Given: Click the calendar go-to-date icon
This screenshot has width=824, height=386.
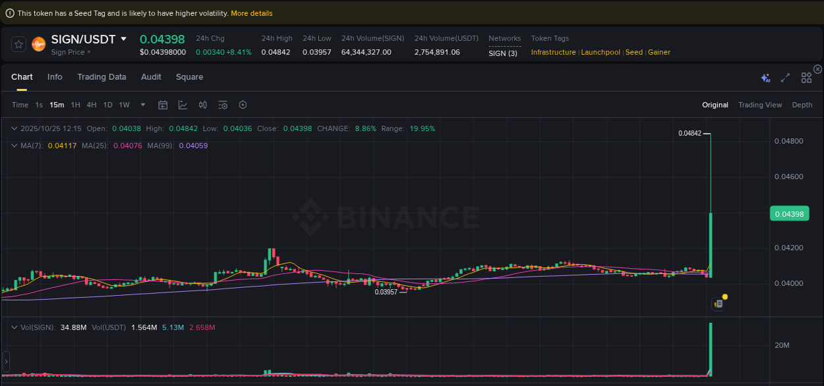Looking at the screenshot, I should tap(163, 105).
